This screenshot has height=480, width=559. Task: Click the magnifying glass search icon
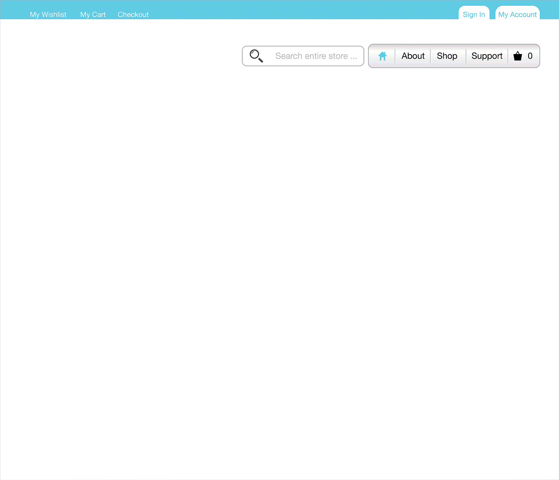pyautogui.click(x=256, y=56)
